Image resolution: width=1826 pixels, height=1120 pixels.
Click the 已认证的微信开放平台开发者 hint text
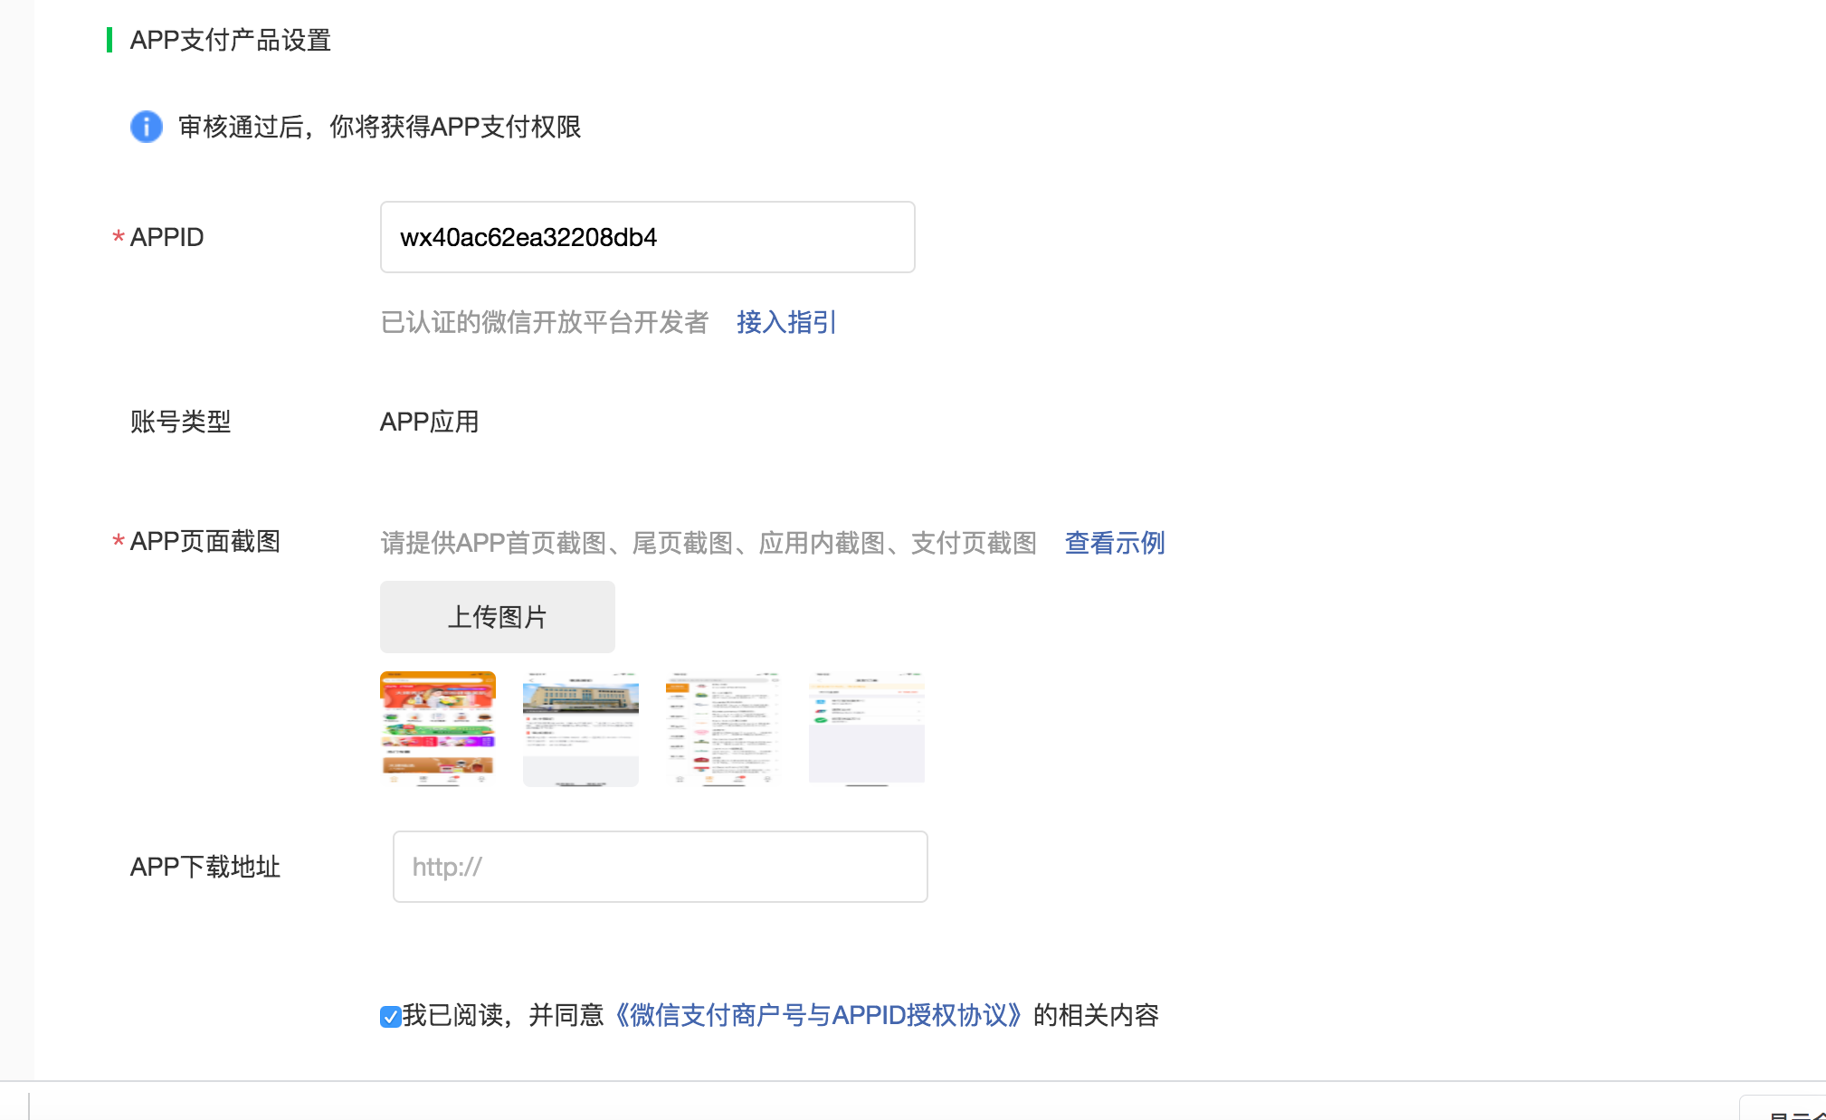[x=545, y=322]
